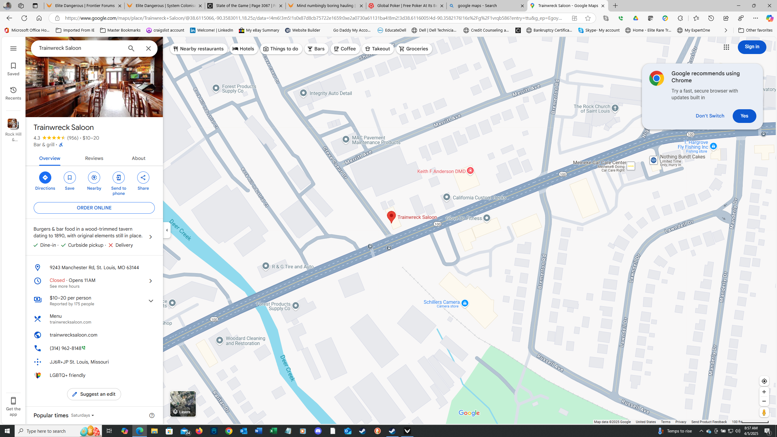The height and width of the screenshot is (437, 777).
Task: Switch to Global Poker browser tab
Action: tap(406, 6)
